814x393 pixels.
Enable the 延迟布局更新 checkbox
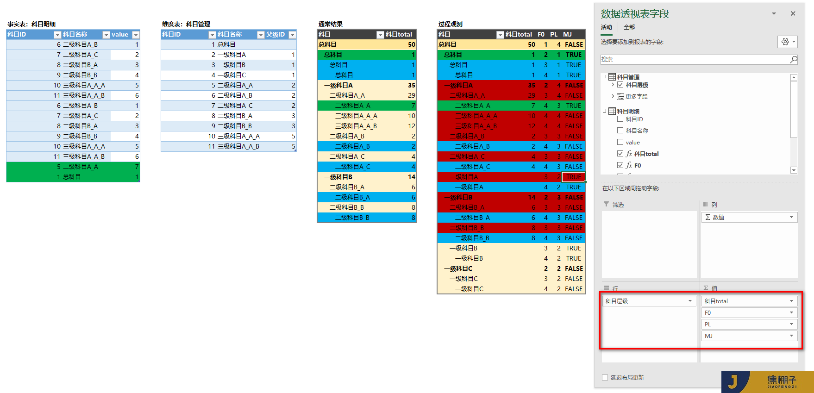tap(605, 377)
